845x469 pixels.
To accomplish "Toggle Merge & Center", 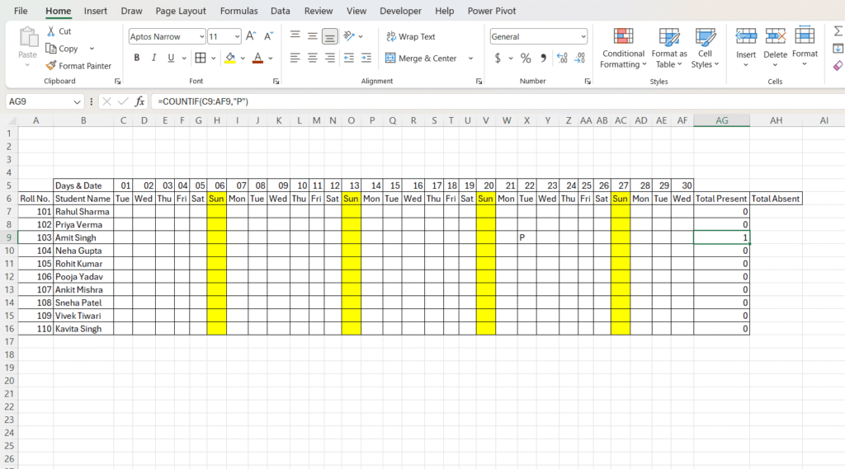I will click(422, 59).
